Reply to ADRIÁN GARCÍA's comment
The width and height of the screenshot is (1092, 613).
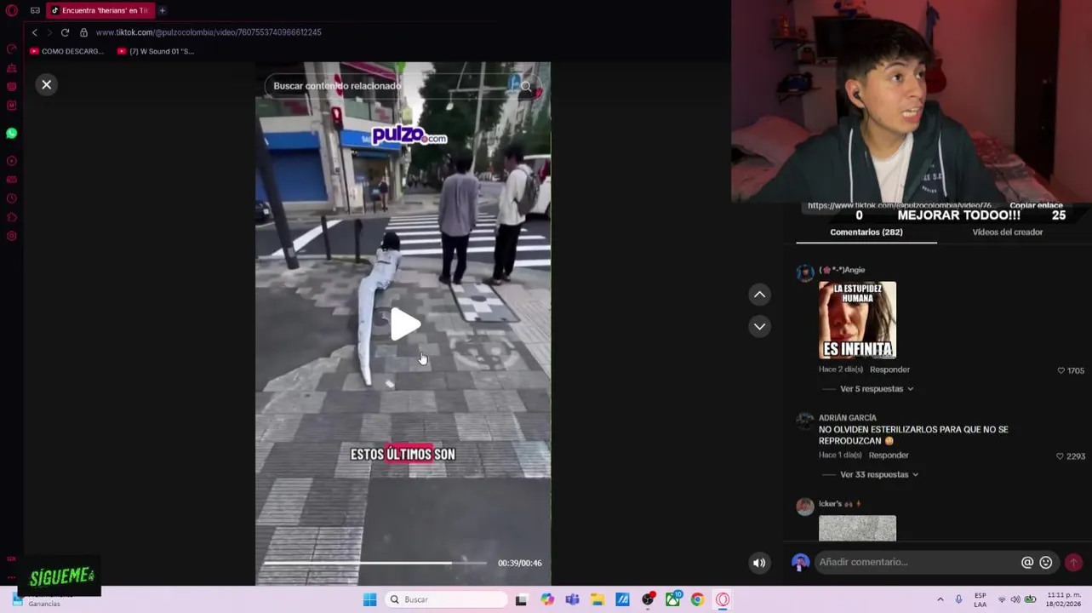889,455
